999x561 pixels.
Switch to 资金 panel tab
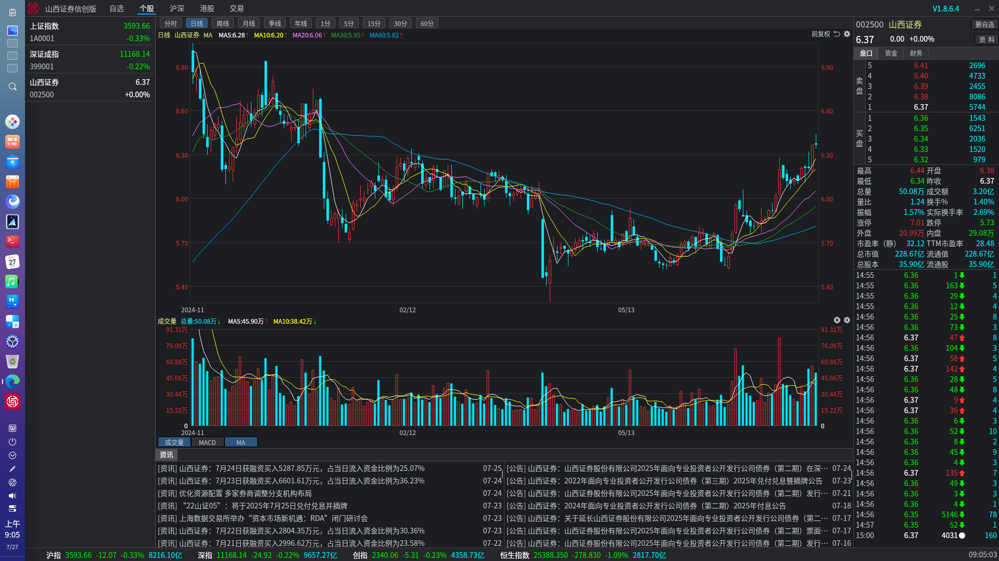(891, 53)
